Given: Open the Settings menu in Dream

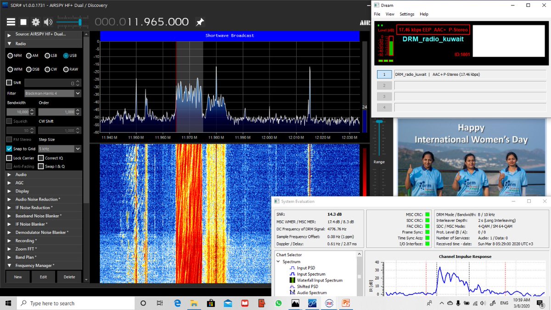Looking at the screenshot, I should click(407, 14).
